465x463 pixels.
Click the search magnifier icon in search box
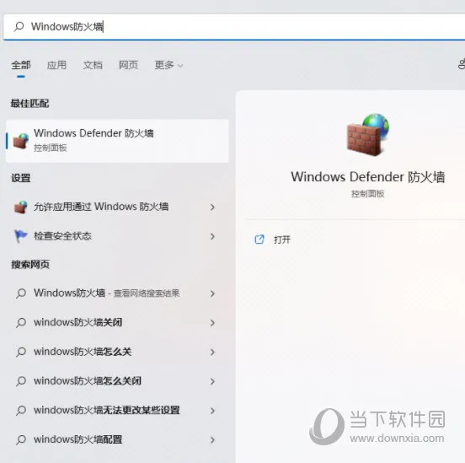pos(19,26)
